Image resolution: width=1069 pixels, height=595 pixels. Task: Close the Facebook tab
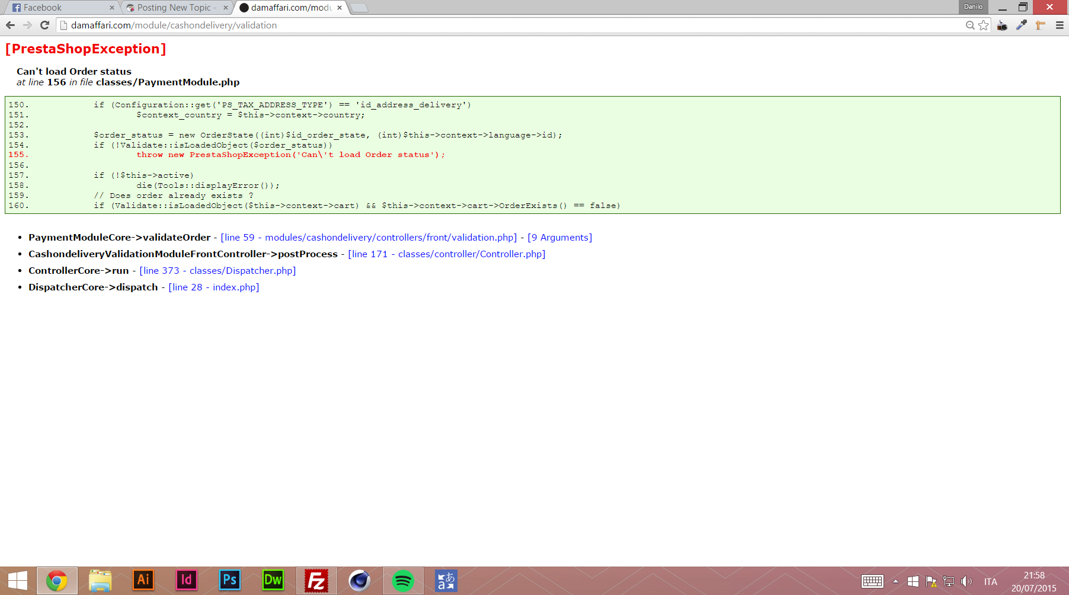tap(112, 8)
